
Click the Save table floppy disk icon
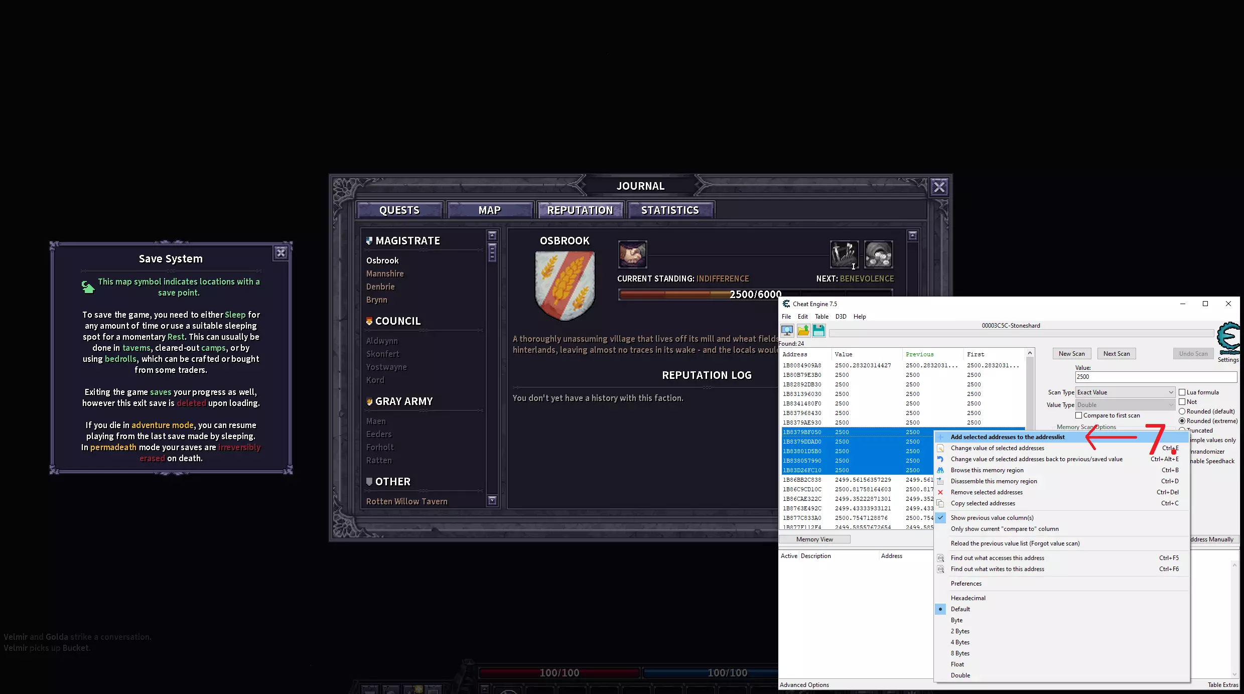[818, 330]
